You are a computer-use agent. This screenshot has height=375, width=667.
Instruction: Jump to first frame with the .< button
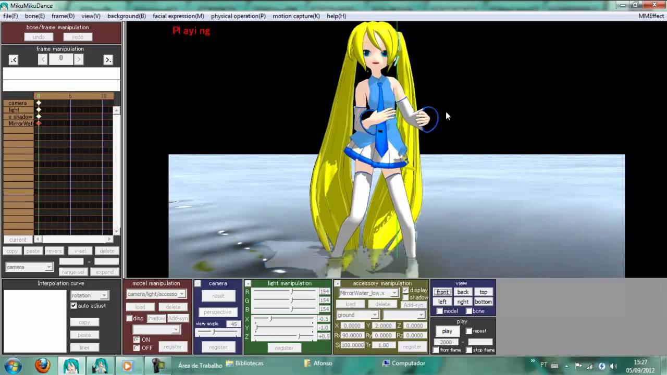pos(14,60)
